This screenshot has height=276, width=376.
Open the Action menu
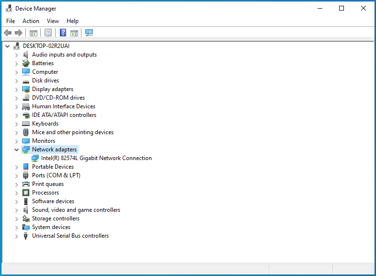pos(31,21)
